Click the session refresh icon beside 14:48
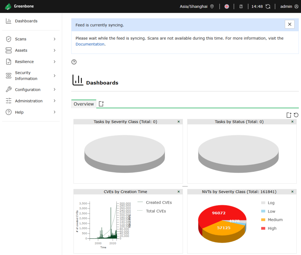This screenshot has height=255, width=301. pyautogui.click(x=268, y=6)
